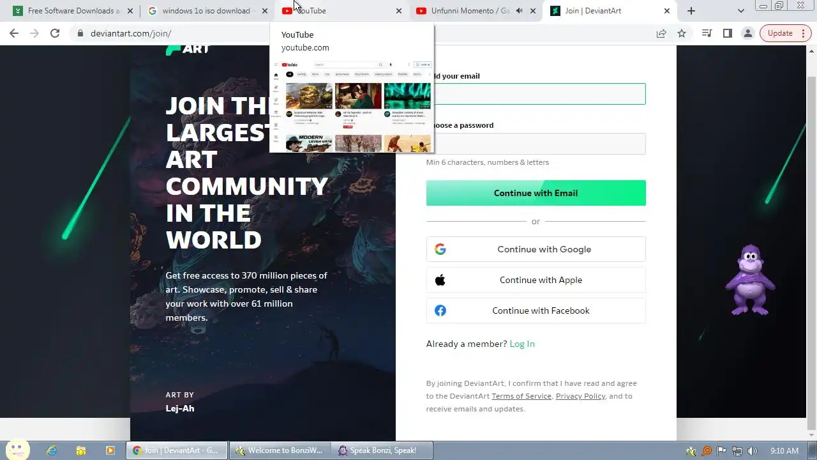This screenshot has height=460, width=817.
Task: Click the network tray icon
Action: tap(737, 451)
